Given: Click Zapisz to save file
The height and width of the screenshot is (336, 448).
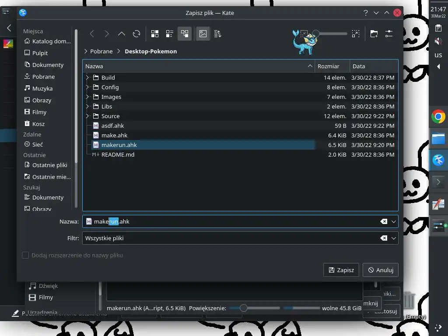Looking at the screenshot, I should [x=341, y=270].
